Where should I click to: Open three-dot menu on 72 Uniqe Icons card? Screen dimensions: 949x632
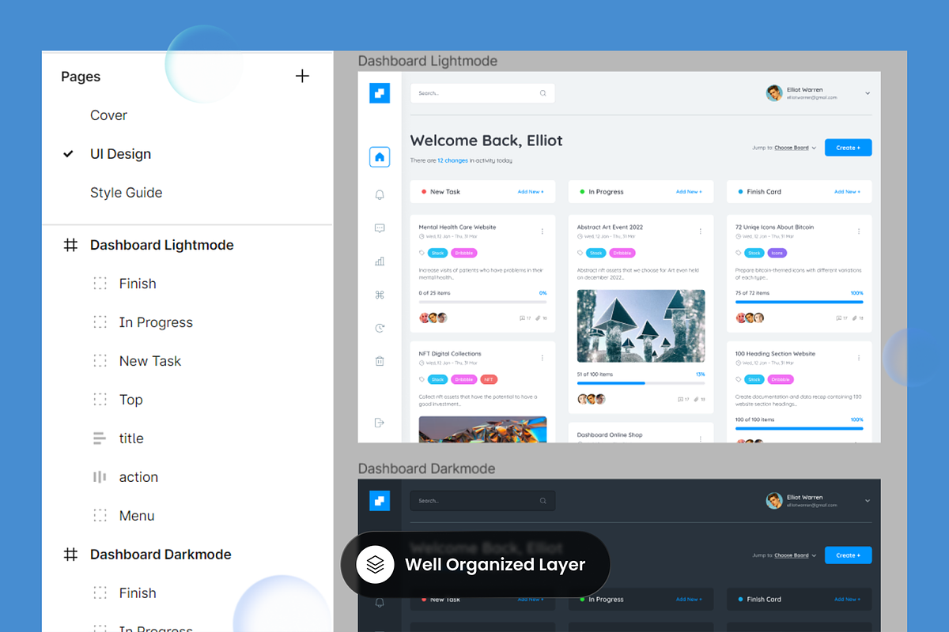coord(859,231)
